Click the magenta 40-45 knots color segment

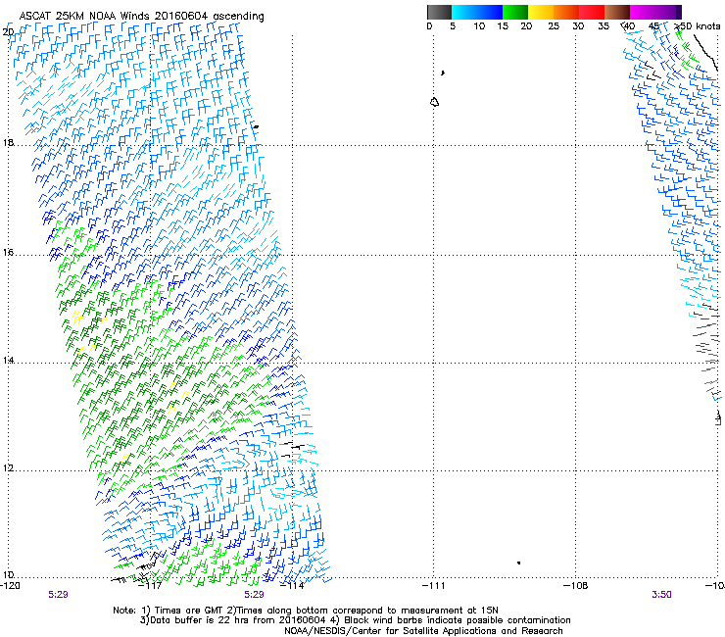(643, 12)
